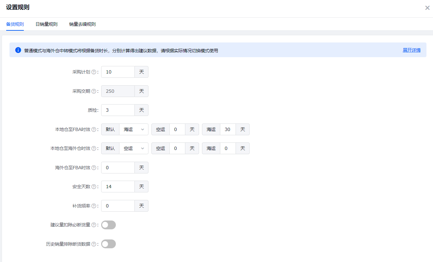The image size is (433, 262).
Task: Click the 本地仓至FBA时效 label text
Action: (x=72, y=129)
